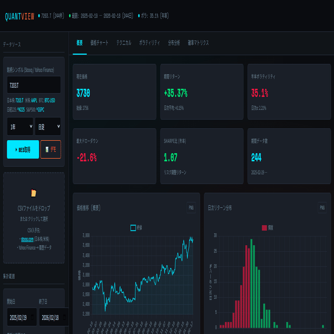Screen dimensions: 334x334
Task: Switch to the 価格チャート tab
Action: 100,43
